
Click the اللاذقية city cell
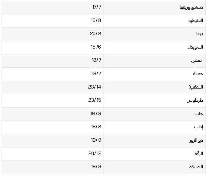click(196, 87)
